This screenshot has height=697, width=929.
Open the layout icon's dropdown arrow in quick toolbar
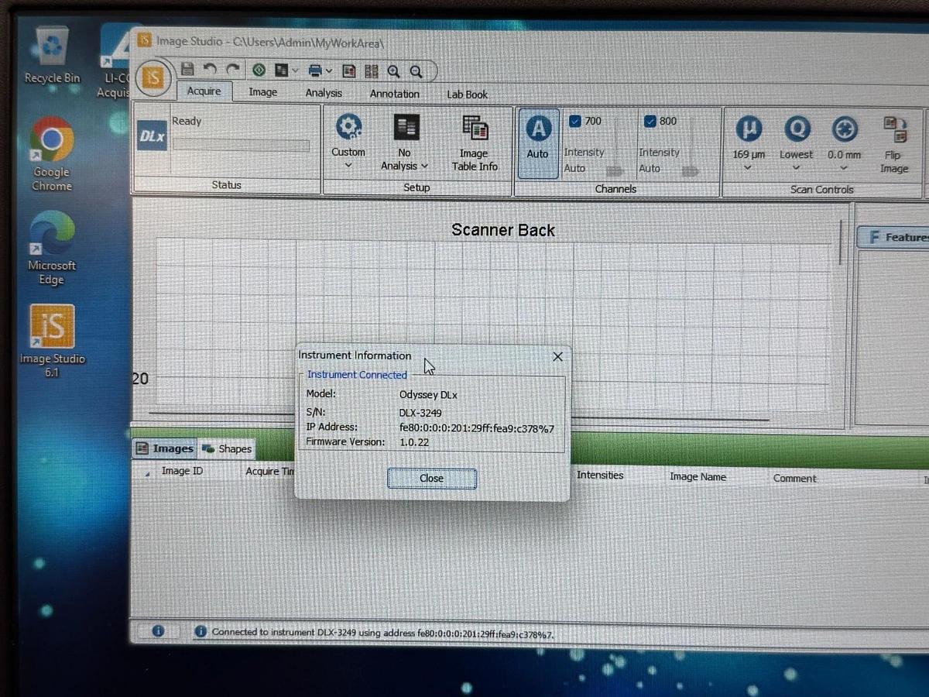[x=295, y=71]
